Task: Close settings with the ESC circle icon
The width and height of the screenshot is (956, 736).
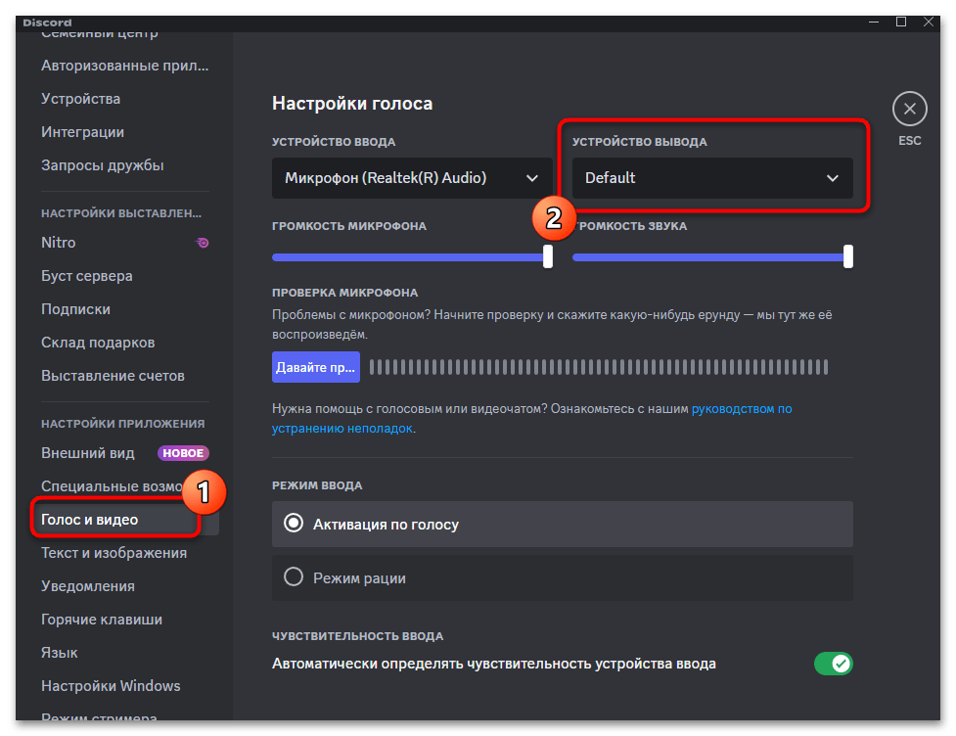Action: 909,110
